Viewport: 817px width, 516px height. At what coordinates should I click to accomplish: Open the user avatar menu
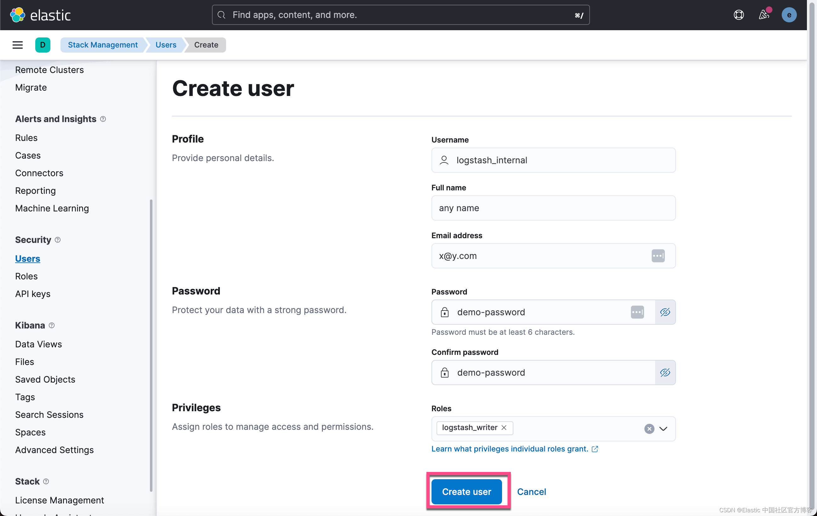click(789, 15)
